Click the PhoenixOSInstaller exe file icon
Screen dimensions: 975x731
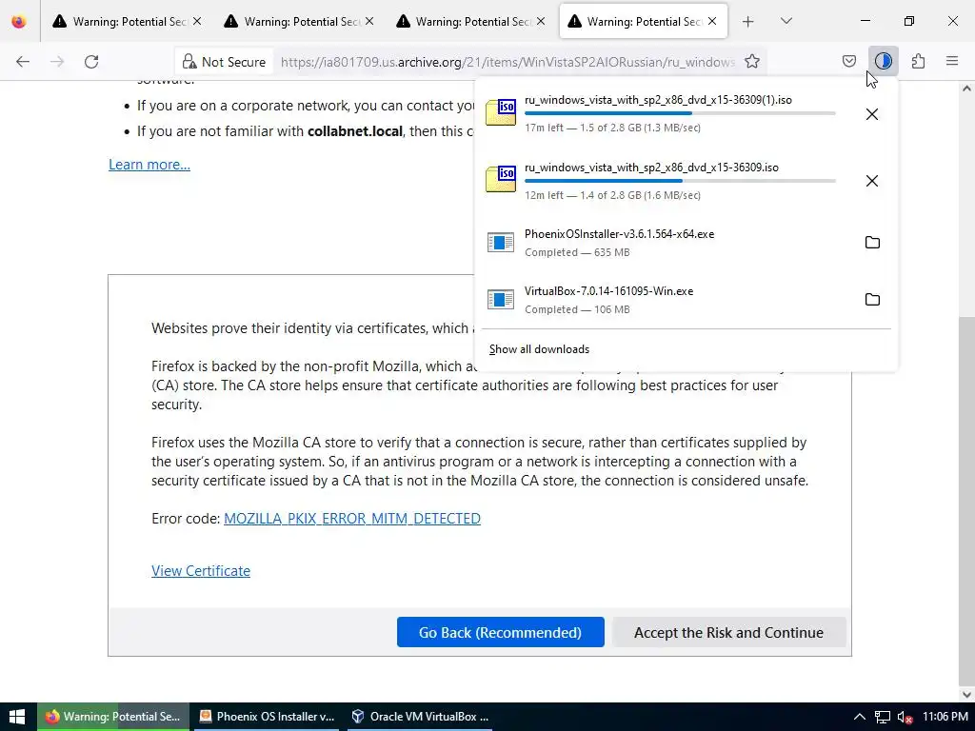pyautogui.click(x=501, y=243)
